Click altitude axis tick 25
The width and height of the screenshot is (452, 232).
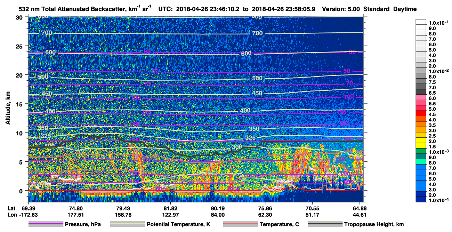[20, 46]
